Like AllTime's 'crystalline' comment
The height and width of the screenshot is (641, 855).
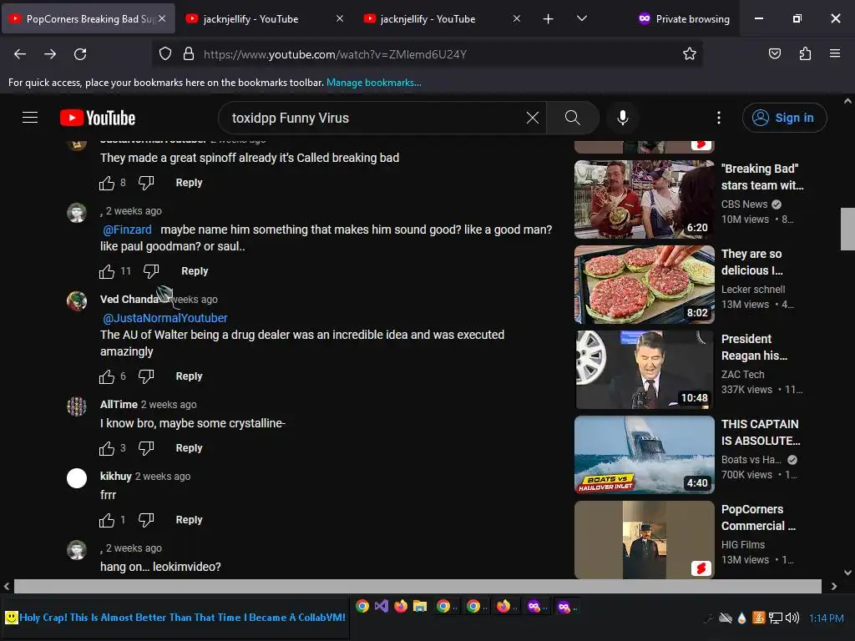(x=107, y=448)
